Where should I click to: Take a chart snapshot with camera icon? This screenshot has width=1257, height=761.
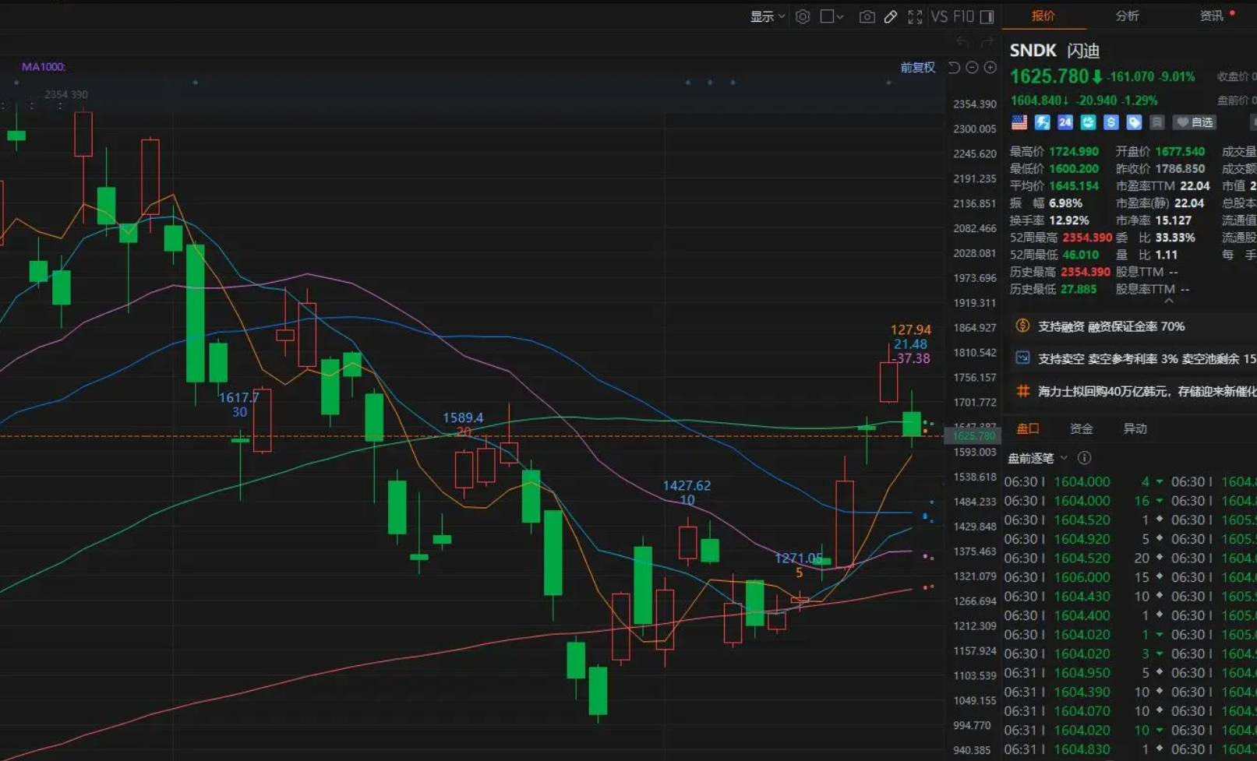coord(867,16)
